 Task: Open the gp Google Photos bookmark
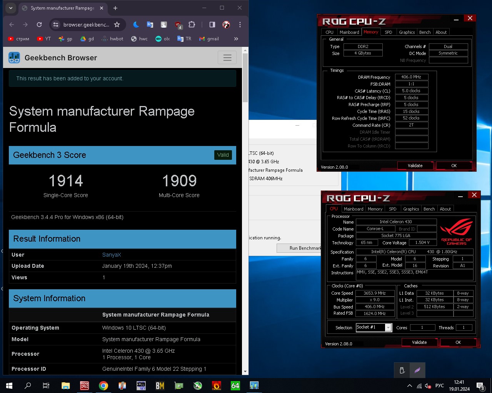point(65,39)
